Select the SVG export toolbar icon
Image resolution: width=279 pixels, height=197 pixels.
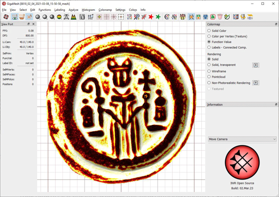pyautogui.click(x=250, y=17)
